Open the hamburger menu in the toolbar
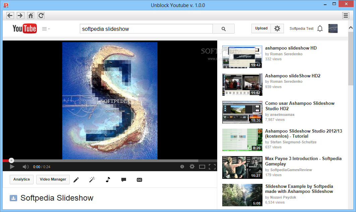 point(346,16)
